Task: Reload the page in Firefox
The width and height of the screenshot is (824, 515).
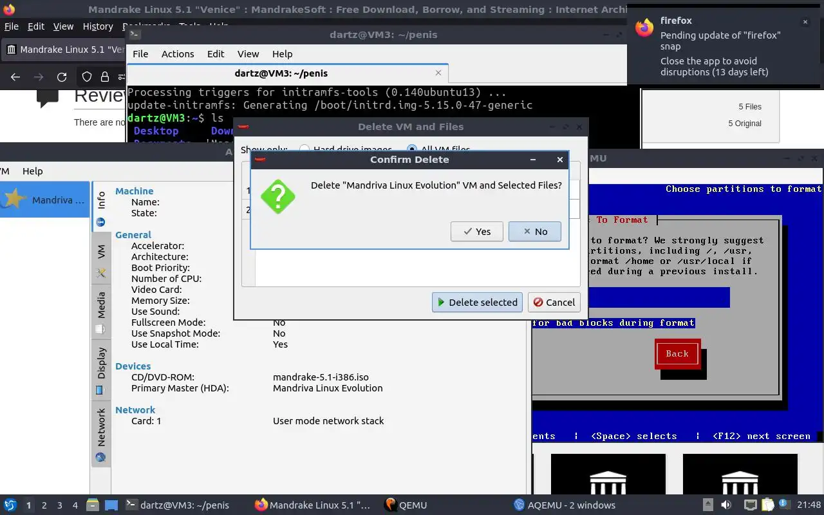Action: (x=62, y=77)
